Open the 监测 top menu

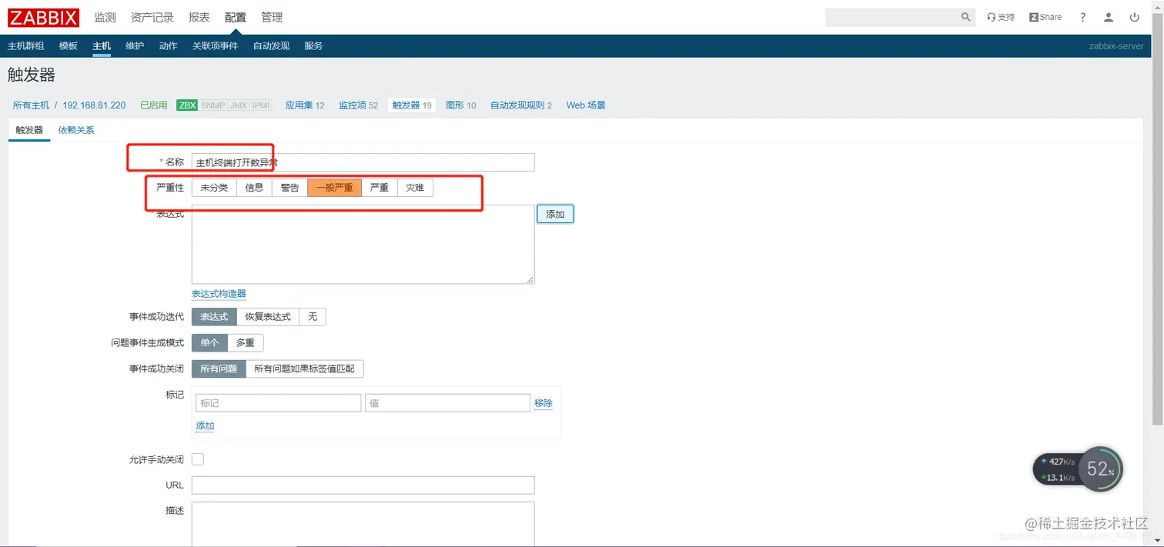coord(105,17)
